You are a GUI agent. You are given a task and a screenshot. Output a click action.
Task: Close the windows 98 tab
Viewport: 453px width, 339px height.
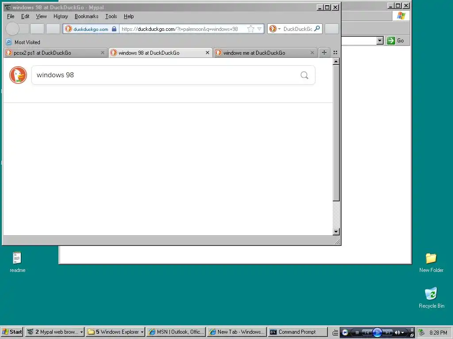[207, 53]
